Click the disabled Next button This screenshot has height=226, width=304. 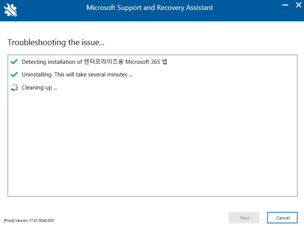coord(244,218)
